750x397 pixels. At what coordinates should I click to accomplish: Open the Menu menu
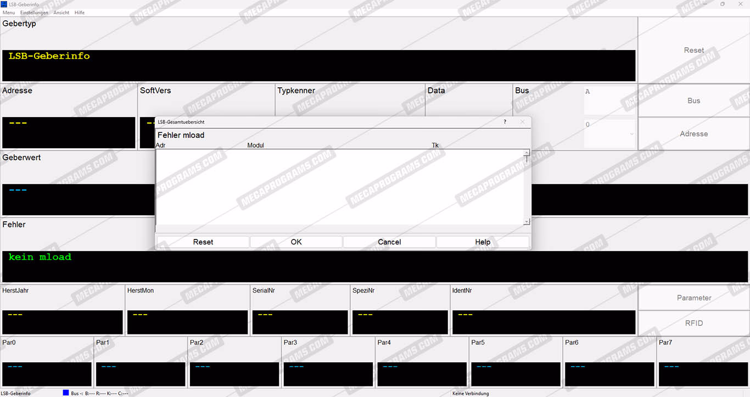[9, 13]
